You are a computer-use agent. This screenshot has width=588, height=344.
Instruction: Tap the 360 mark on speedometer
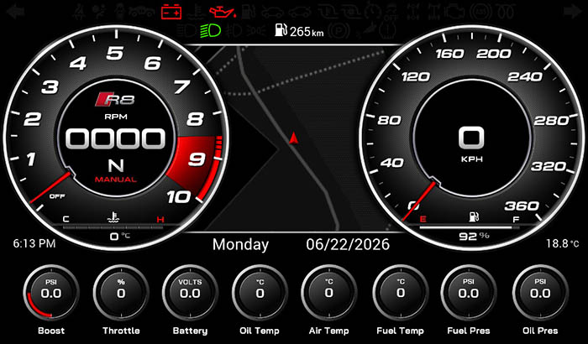(522, 206)
